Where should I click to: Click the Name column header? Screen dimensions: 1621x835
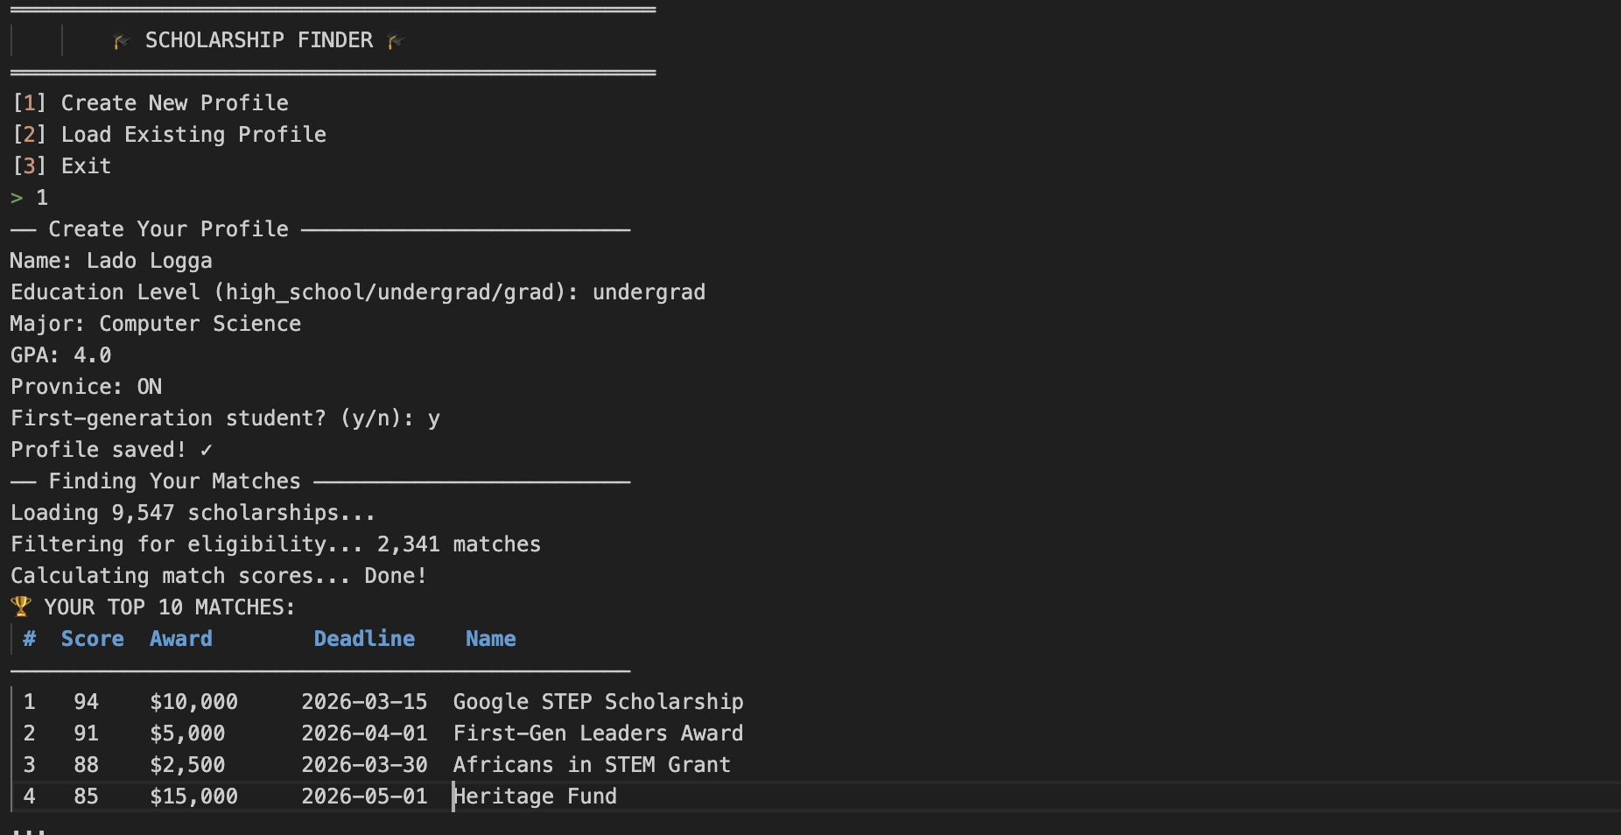pos(490,639)
